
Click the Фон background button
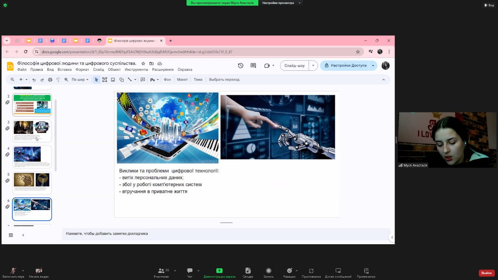click(x=167, y=80)
